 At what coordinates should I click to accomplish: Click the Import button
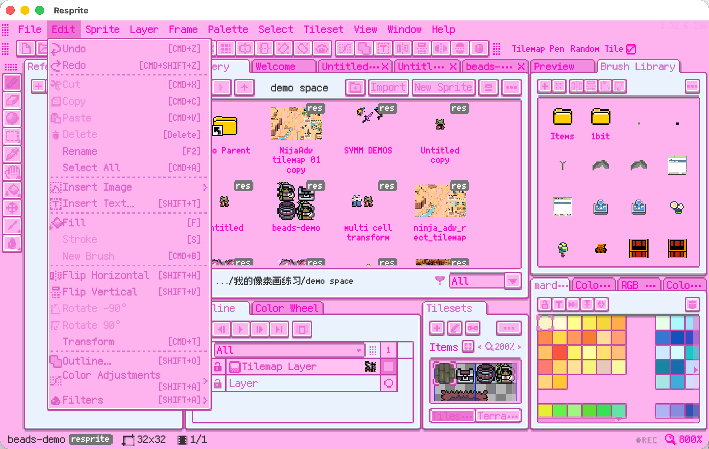[x=388, y=87]
